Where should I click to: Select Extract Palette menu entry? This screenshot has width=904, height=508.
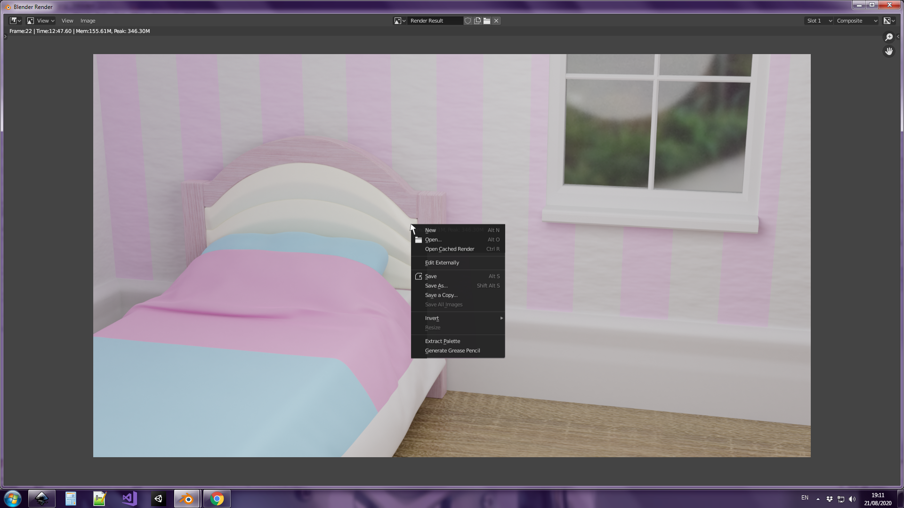(x=458, y=341)
